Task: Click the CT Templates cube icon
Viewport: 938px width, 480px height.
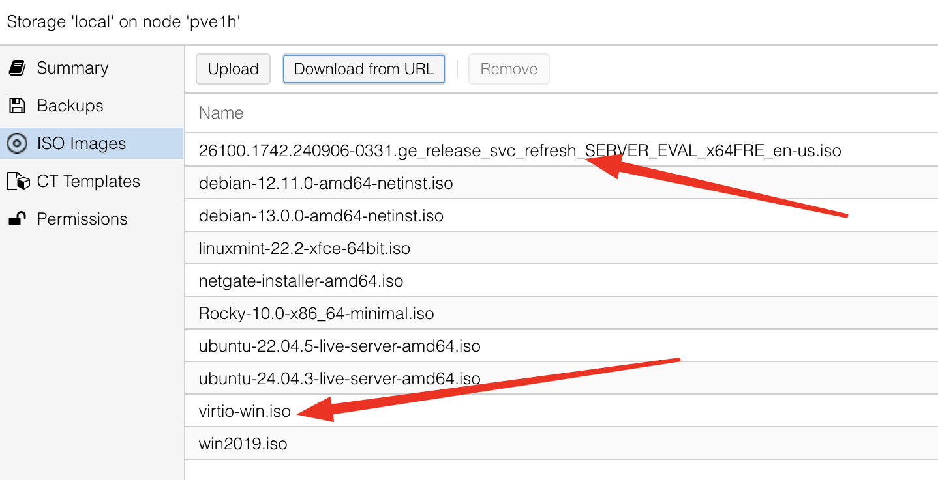Action: pos(18,181)
